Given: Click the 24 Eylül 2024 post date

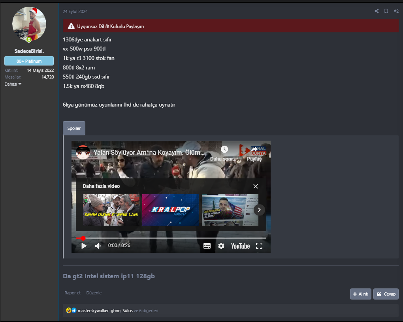Looking at the screenshot, I should tap(75, 11).
